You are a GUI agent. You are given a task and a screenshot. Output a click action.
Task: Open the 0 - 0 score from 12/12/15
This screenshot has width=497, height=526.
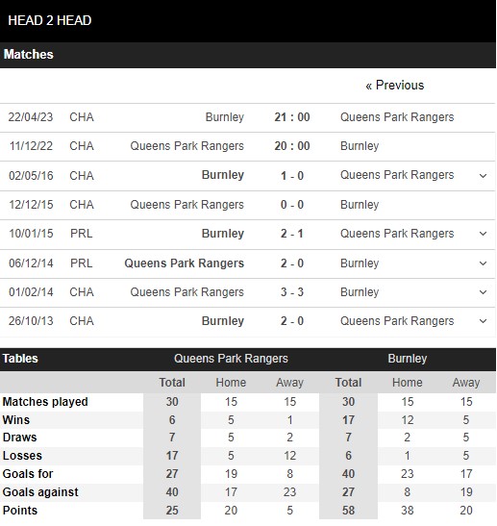(x=292, y=205)
